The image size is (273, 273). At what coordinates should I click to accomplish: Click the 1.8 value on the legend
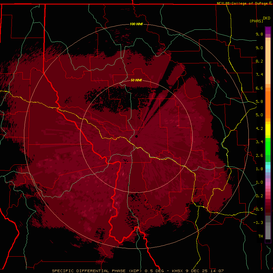(259, 169)
